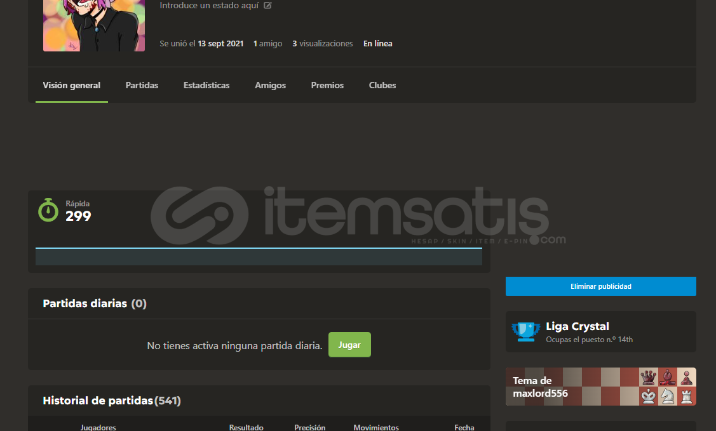This screenshot has height=431, width=716.
Task: Click the Rápida rating progress graph bar
Action: click(259, 256)
